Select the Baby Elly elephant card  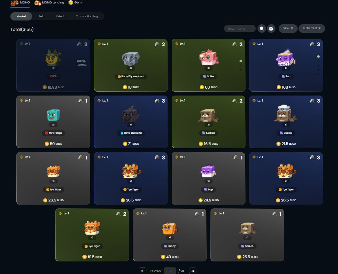pos(131,65)
